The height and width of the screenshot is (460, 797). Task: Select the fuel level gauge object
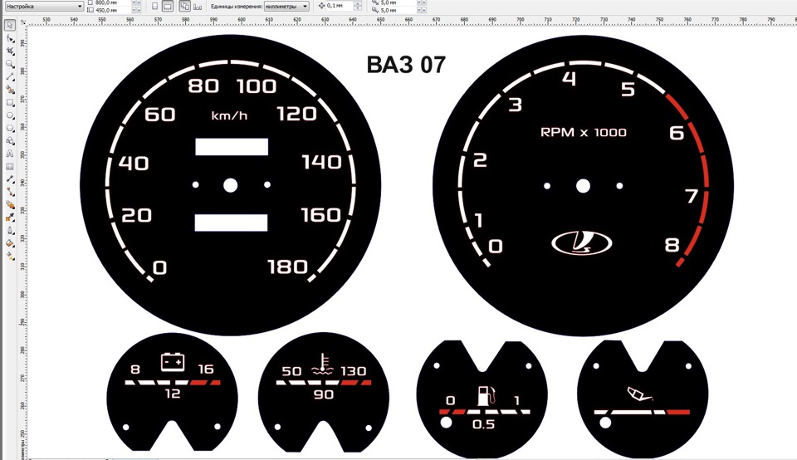[482, 399]
